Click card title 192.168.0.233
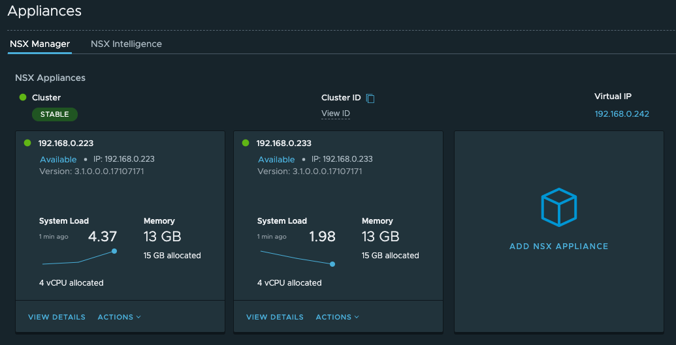Viewport: 676px width, 345px height. (283, 143)
